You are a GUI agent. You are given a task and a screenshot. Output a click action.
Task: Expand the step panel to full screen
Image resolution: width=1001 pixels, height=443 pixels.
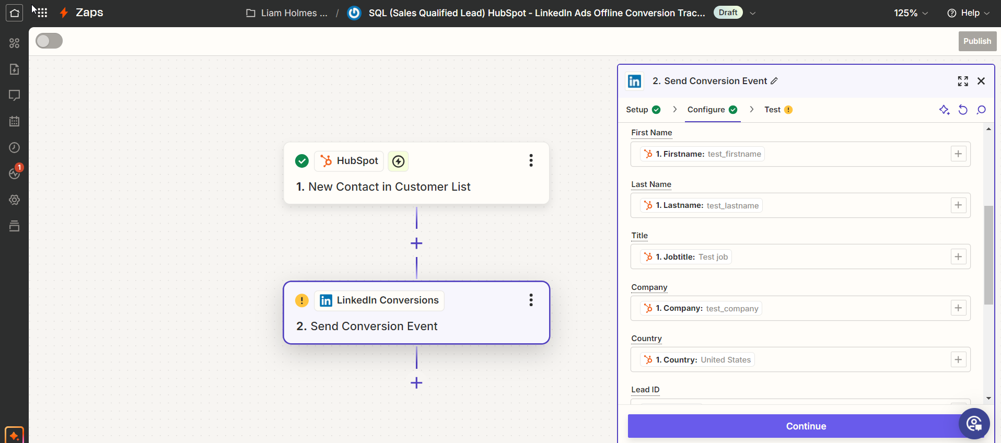coord(963,81)
